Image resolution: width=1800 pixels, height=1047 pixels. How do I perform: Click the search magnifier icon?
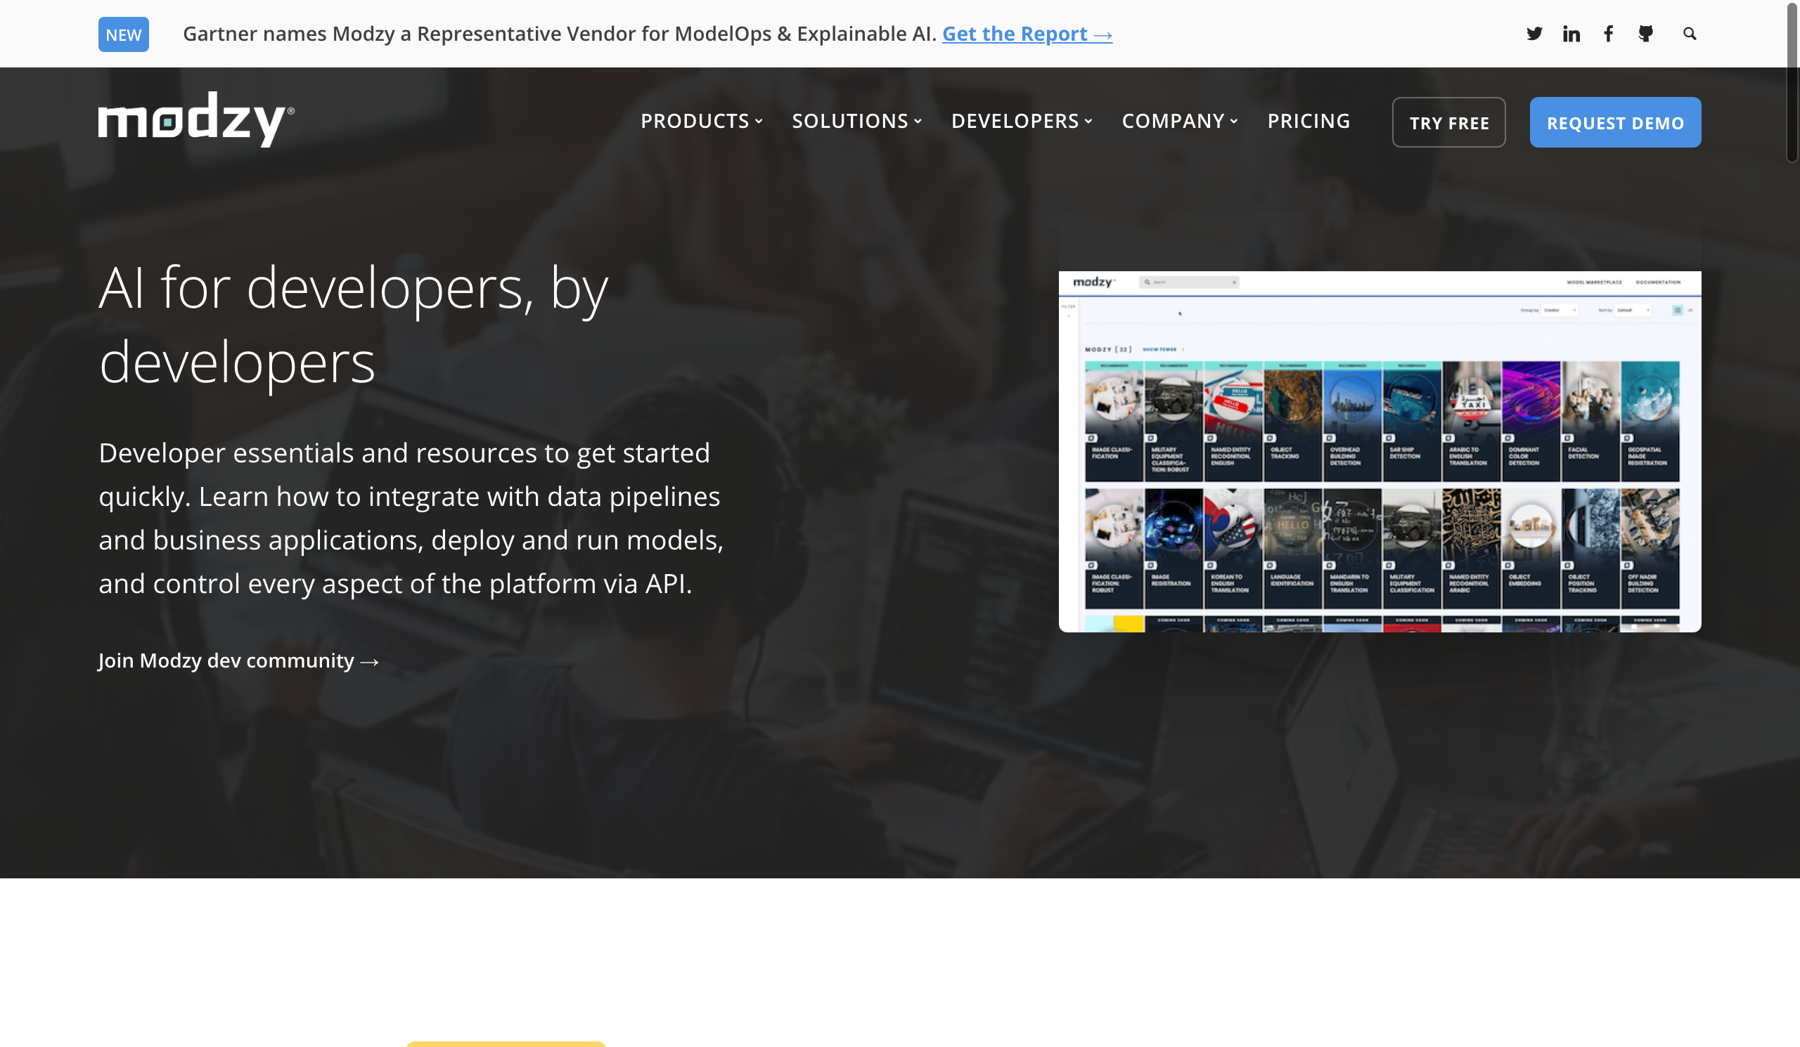pos(1690,34)
